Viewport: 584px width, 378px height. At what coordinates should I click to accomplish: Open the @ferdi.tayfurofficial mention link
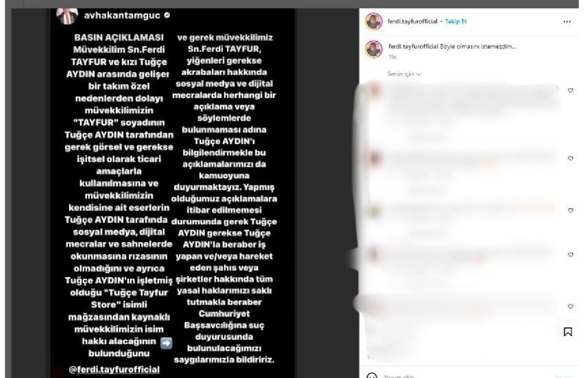[115, 369]
